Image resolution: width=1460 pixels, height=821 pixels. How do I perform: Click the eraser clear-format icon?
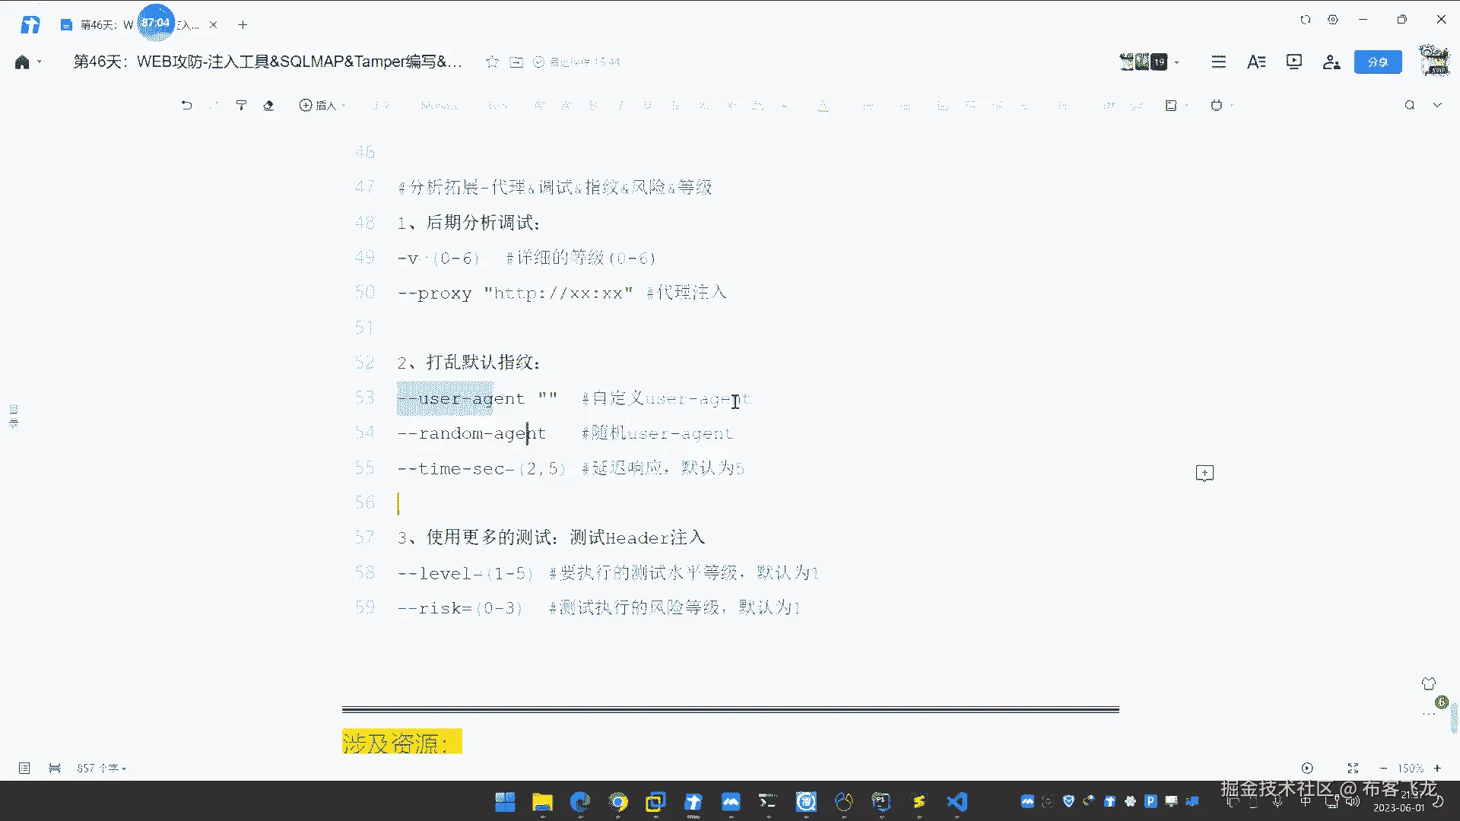click(268, 106)
